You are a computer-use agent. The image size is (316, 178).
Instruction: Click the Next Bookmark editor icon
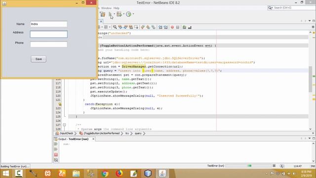pyautogui.click(x=148, y=27)
